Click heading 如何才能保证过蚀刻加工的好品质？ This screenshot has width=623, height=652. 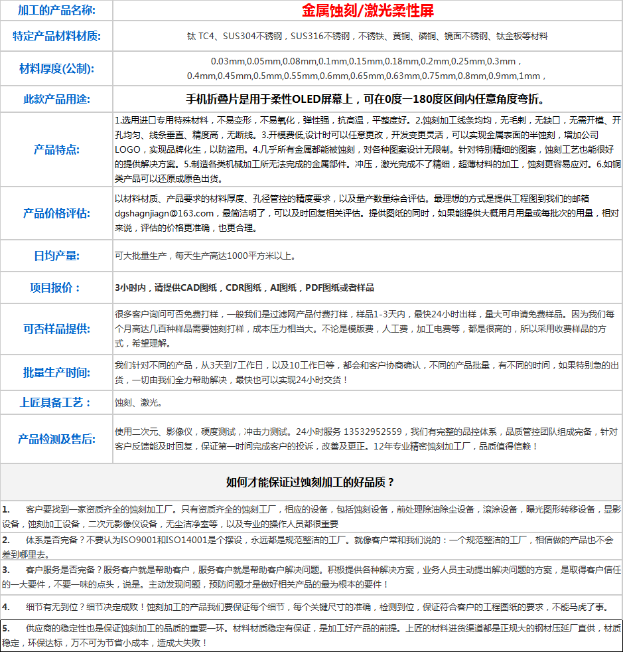310,482
